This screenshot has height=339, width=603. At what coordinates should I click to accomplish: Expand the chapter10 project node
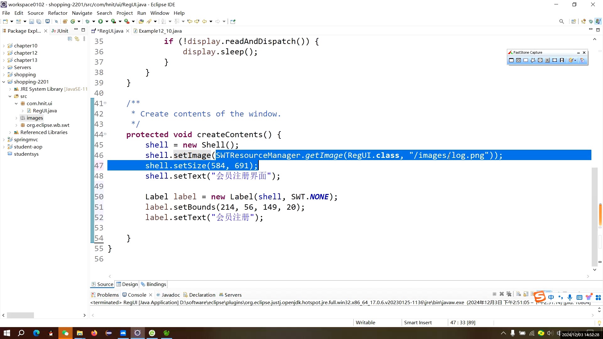(4, 46)
